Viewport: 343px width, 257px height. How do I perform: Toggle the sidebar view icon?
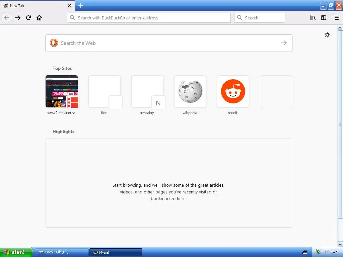click(x=324, y=18)
